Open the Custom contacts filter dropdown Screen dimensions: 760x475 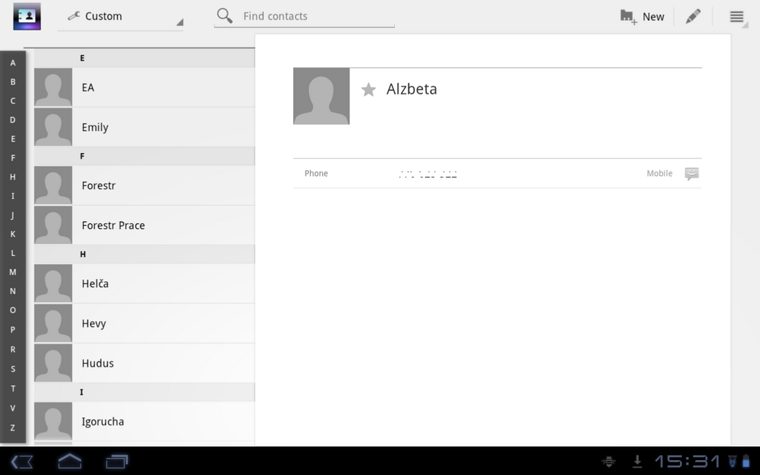coord(121,16)
